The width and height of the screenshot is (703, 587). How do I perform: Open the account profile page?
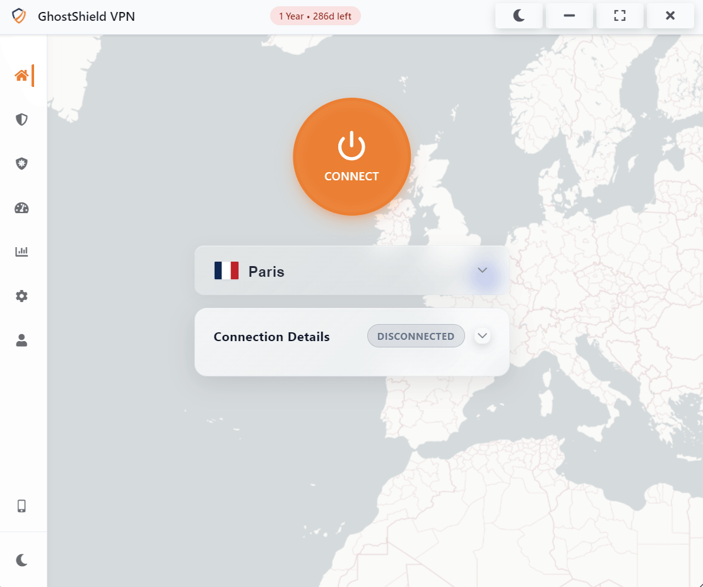click(x=21, y=340)
